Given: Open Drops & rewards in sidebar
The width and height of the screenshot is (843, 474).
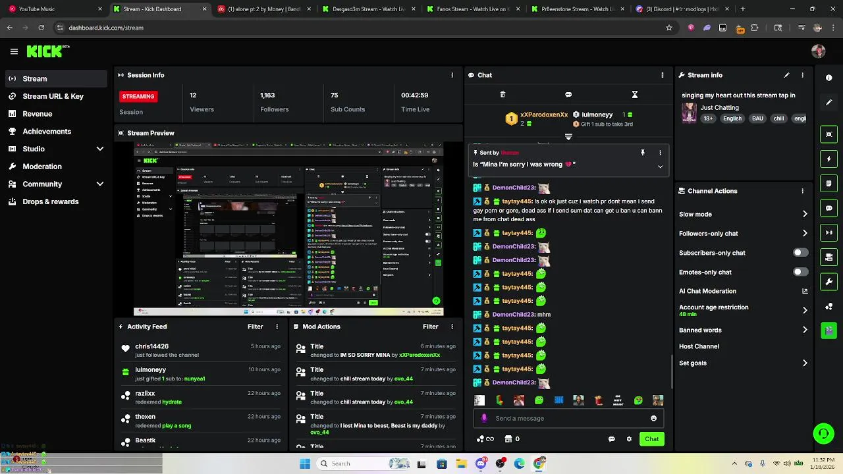Looking at the screenshot, I should [x=56, y=201].
